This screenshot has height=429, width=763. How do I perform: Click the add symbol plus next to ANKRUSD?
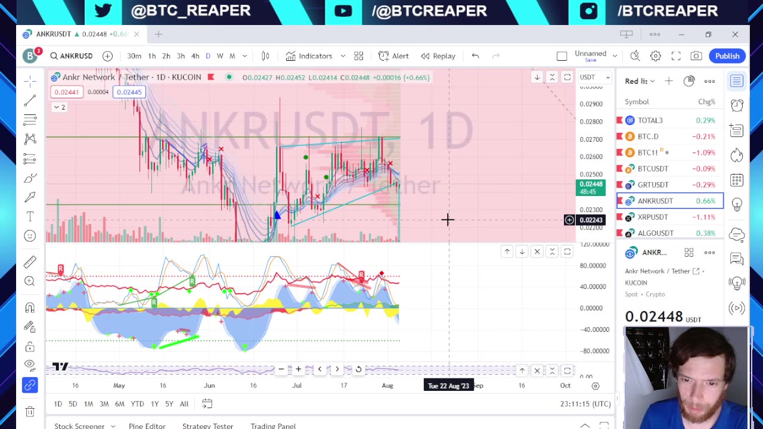coord(107,56)
